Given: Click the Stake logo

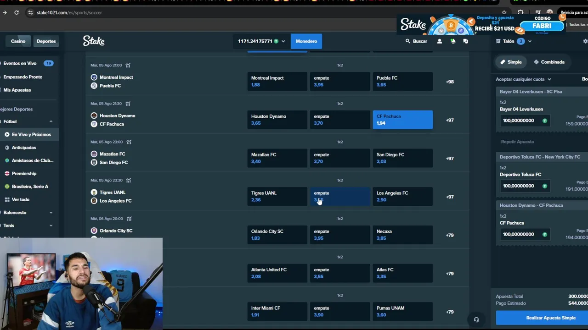Looking at the screenshot, I should [94, 41].
